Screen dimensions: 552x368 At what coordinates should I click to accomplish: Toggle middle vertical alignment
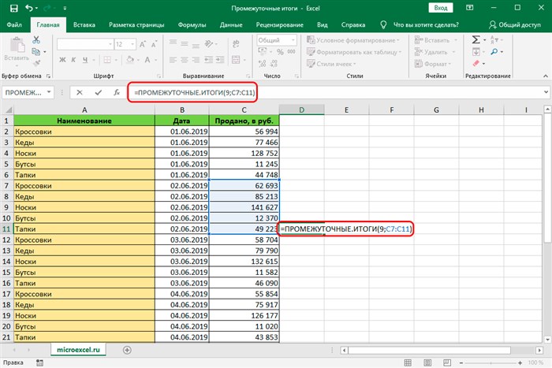[184, 43]
